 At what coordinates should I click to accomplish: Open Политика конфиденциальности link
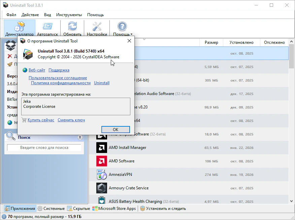(x=61, y=83)
